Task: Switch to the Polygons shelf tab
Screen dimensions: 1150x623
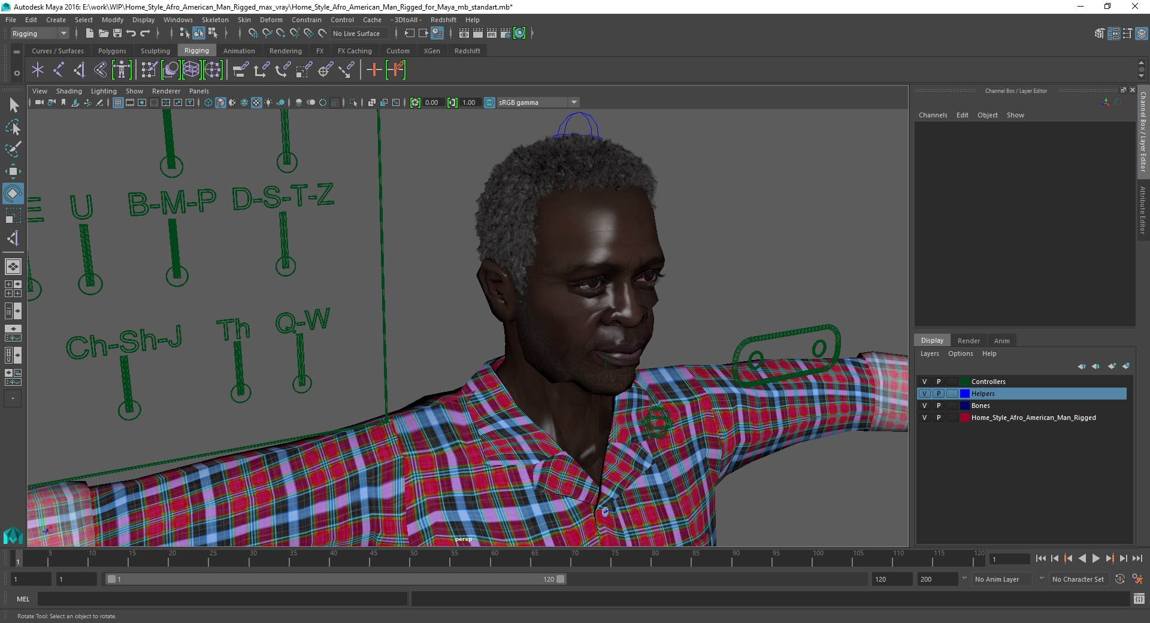Action: pyautogui.click(x=112, y=51)
